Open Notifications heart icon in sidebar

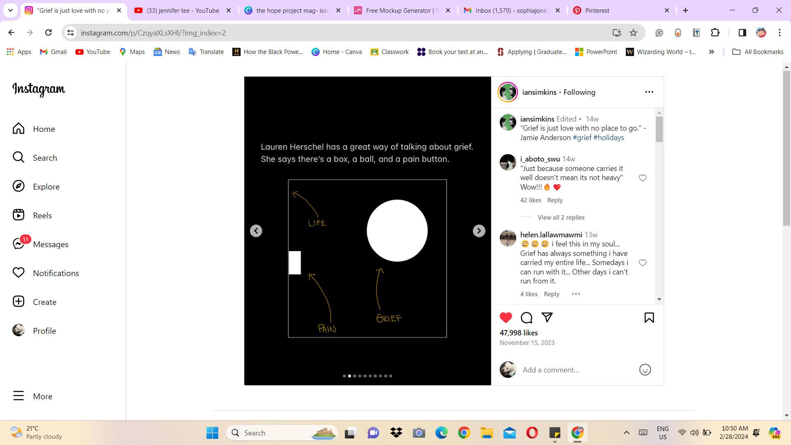point(19,273)
